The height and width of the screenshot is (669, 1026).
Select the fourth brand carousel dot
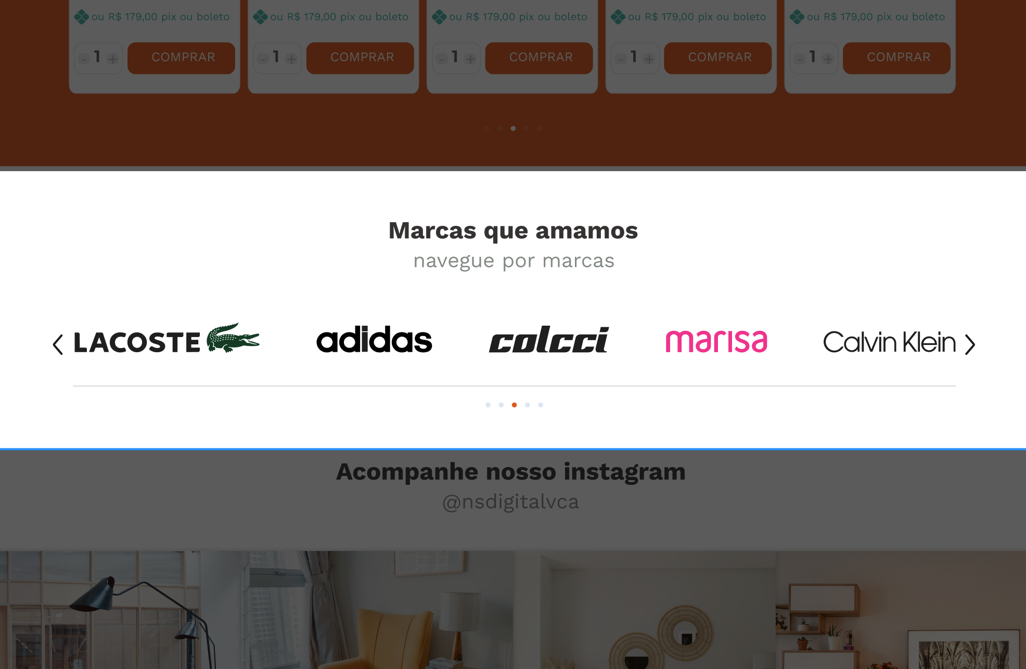click(x=528, y=405)
